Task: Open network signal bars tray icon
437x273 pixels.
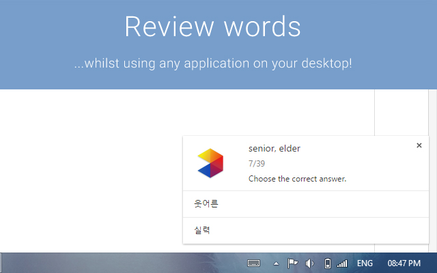Action: 342,263
